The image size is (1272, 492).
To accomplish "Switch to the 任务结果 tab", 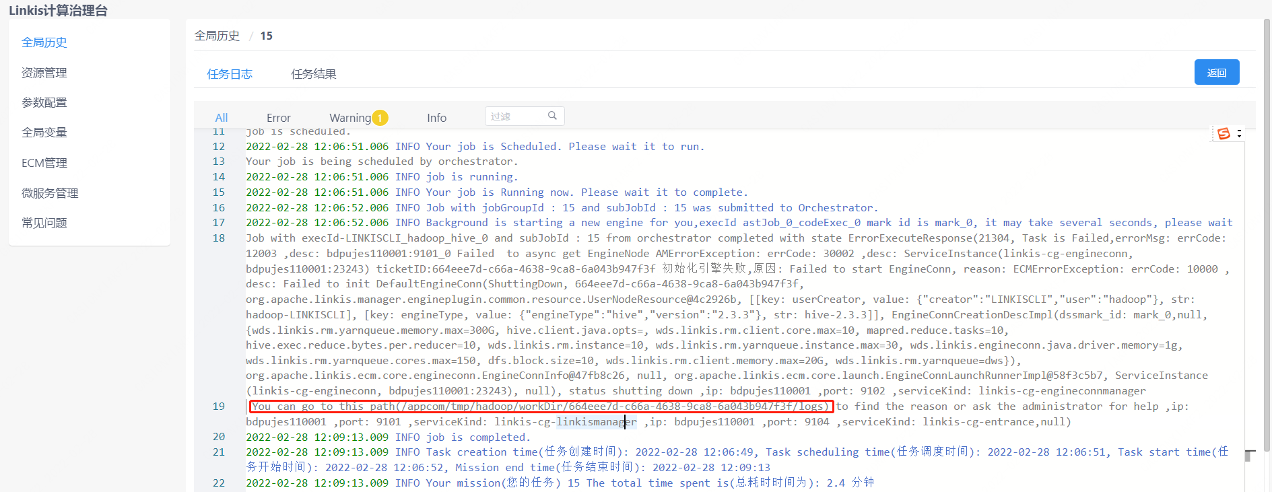I will pos(313,74).
